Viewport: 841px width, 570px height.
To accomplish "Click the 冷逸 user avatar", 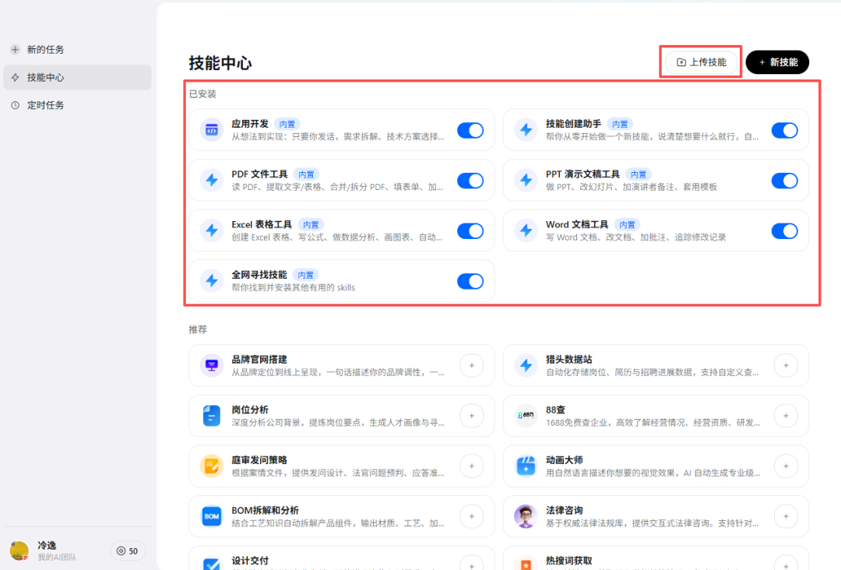I will (19, 551).
